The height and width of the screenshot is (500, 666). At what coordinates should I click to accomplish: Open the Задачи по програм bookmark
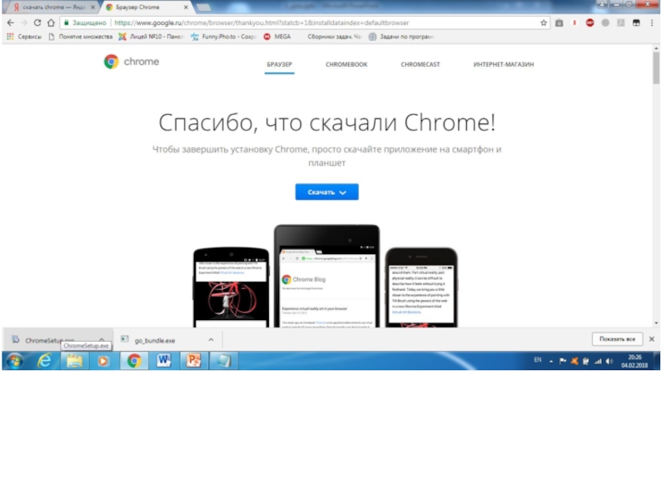click(x=401, y=37)
